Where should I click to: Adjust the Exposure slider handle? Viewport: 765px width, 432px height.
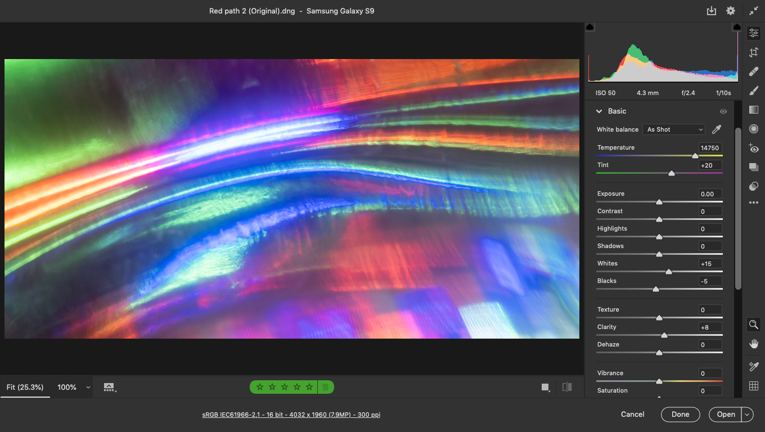tap(659, 202)
